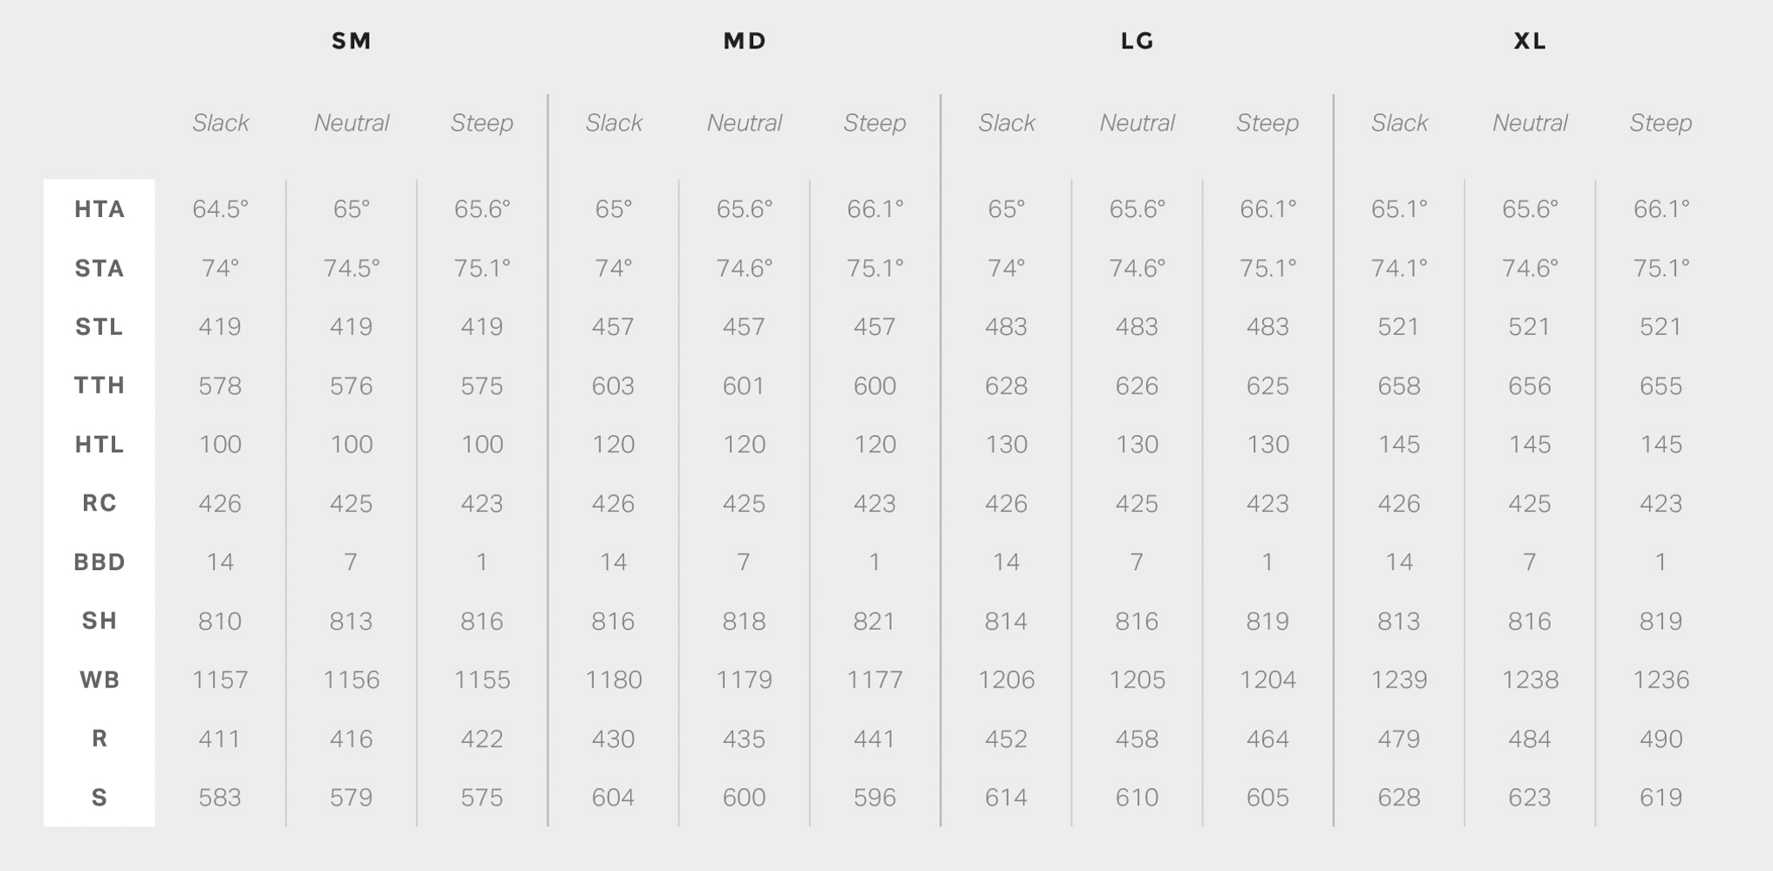Click the Slack subheader under SM
Image resolution: width=1773 pixels, height=871 pixels.
tap(221, 123)
